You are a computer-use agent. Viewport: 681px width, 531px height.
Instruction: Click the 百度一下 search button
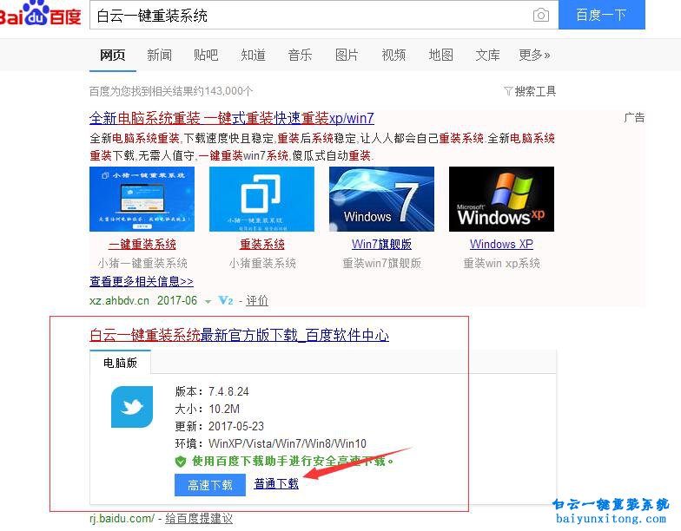(601, 16)
